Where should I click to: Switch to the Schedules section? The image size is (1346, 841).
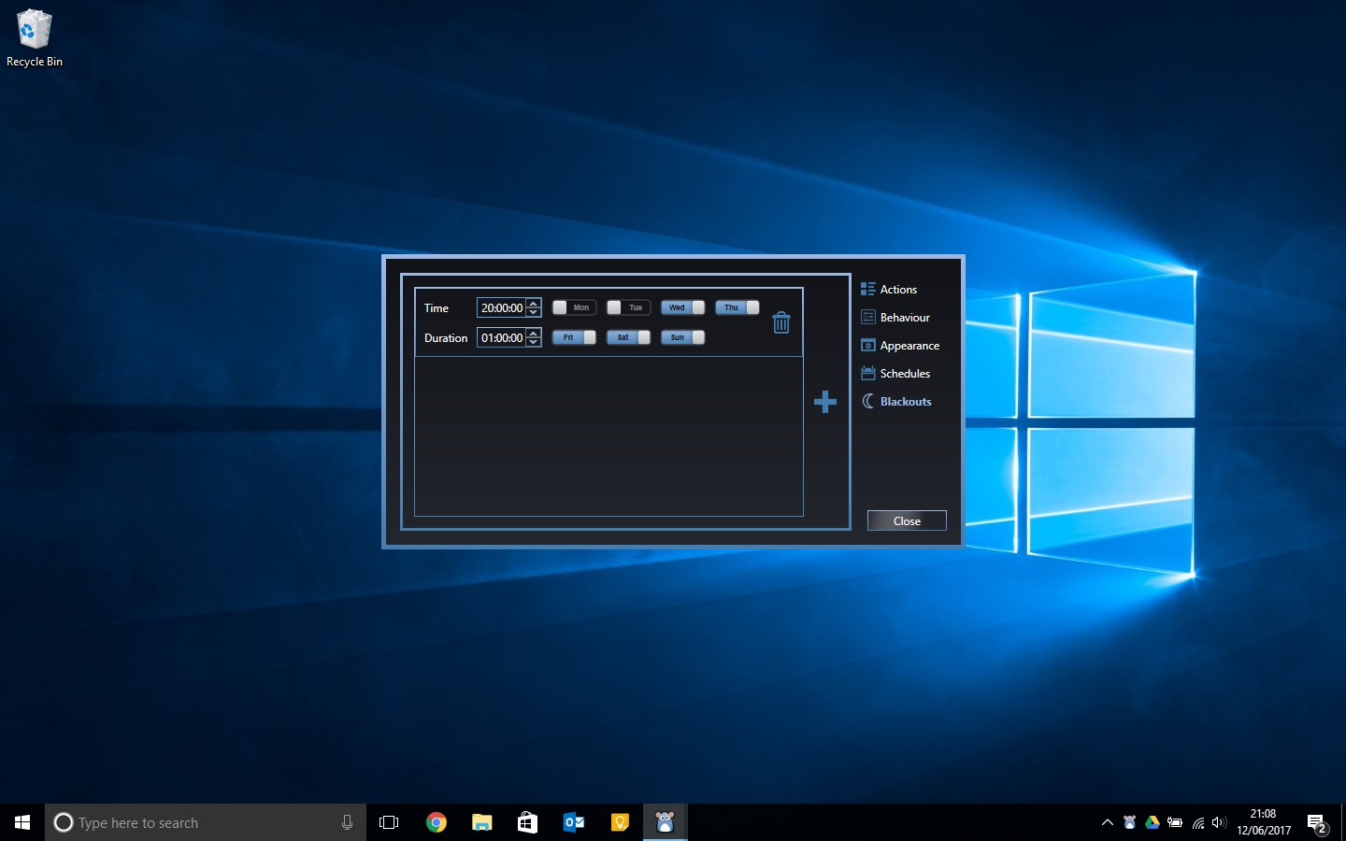pos(904,373)
